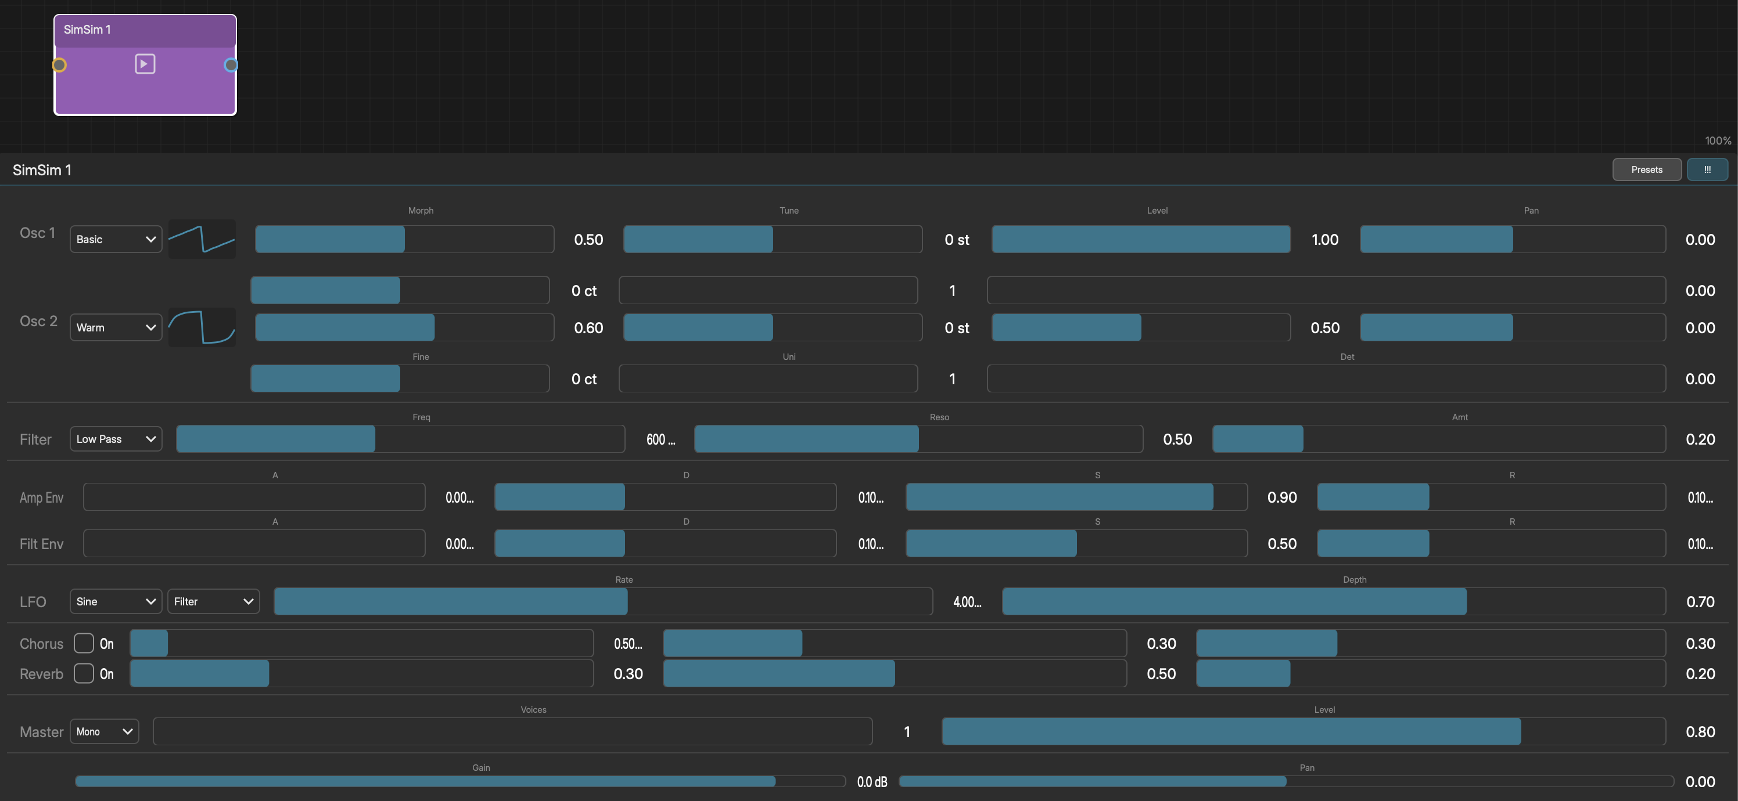Open the LFO Sine shape dropdown
The height and width of the screenshot is (801, 1738).
point(116,601)
